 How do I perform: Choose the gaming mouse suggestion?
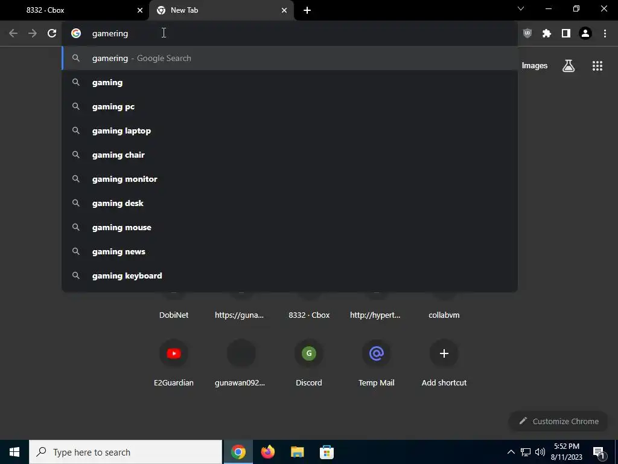290,227
